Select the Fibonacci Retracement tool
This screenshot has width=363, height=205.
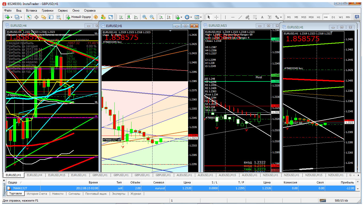255,17
